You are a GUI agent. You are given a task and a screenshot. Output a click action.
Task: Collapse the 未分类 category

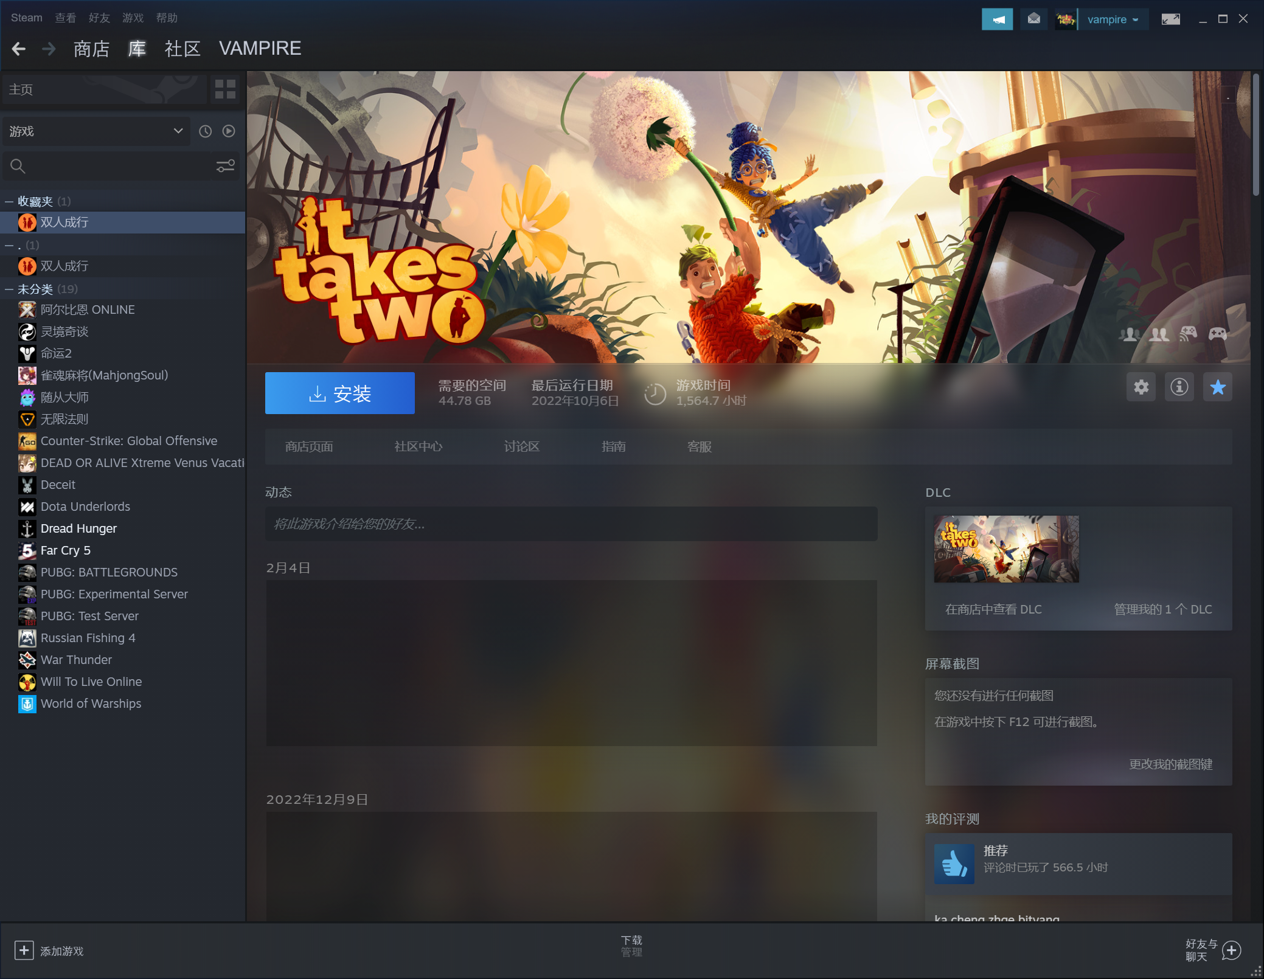[9, 289]
